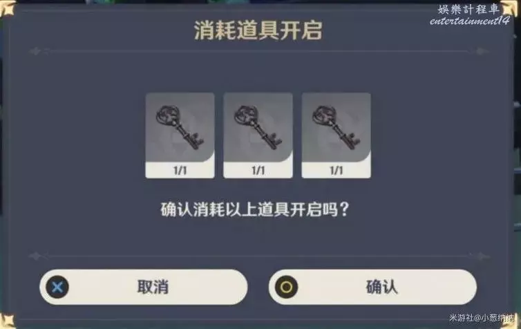Click the bottom-left gold corner ornament
The image size is (521, 329).
click(7, 321)
